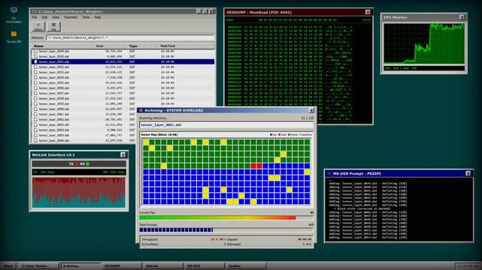Click the red TX indicator in NetLink
Viewport: 482px width, 270px height.
point(77,164)
